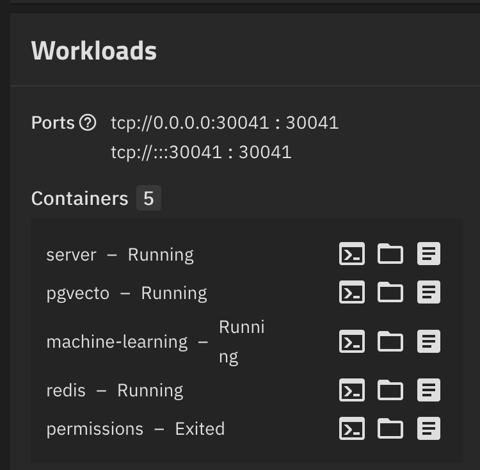View logs for the redis container
This screenshot has width=480, height=470.
click(x=429, y=390)
